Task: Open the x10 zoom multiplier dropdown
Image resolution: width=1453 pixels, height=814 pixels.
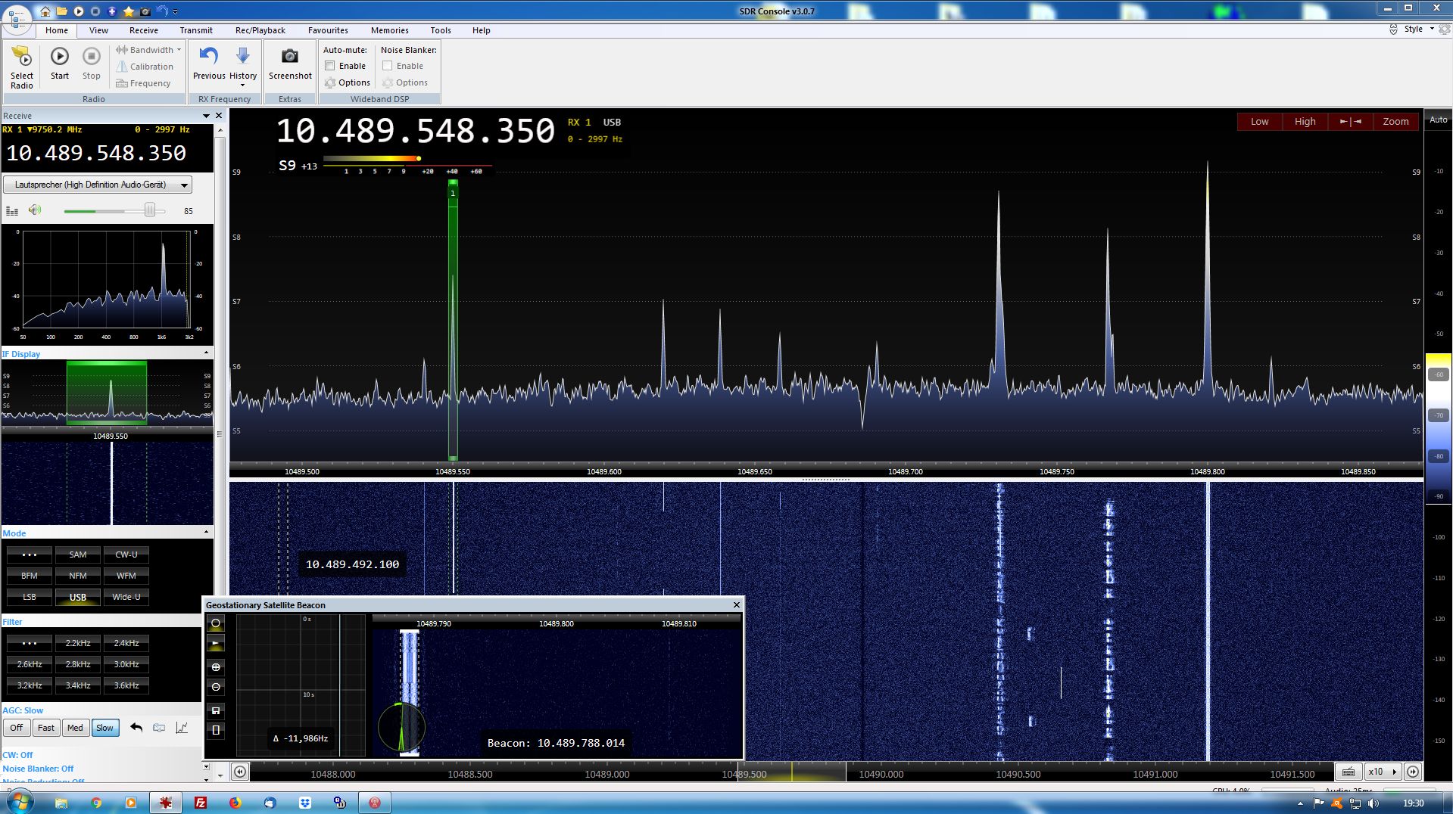Action: coord(1382,772)
